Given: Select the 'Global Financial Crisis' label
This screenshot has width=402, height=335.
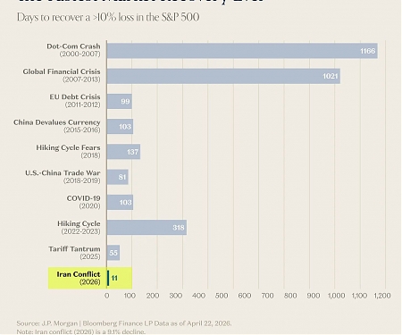Looking at the screenshot, I should (62, 71).
